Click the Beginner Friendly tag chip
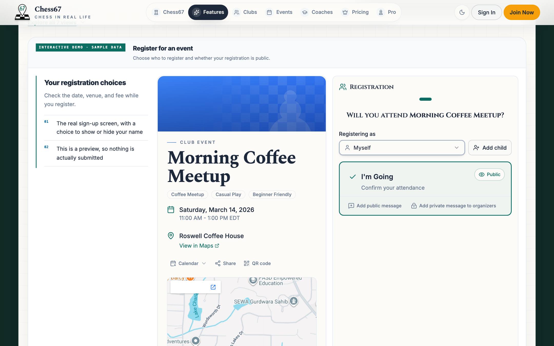The width and height of the screenshot is (554, 346). pos(272,195)
